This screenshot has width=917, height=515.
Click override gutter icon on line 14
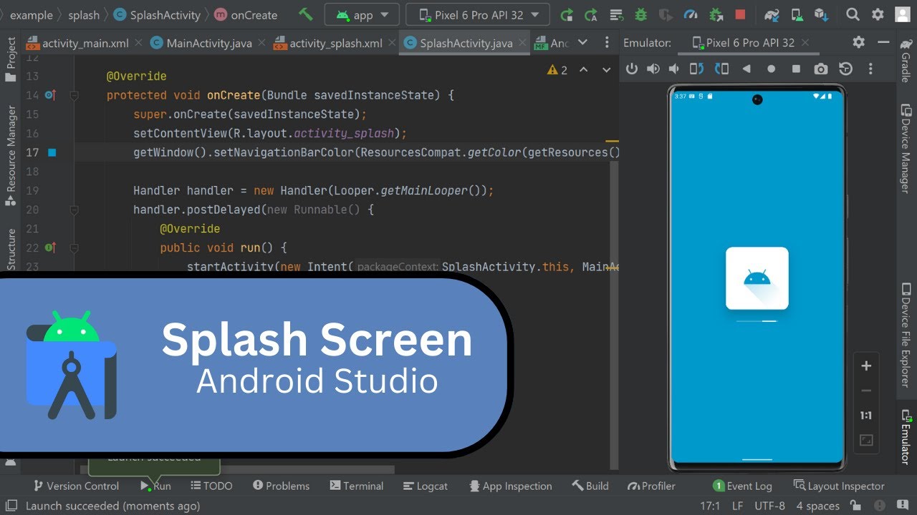(50, 95)
